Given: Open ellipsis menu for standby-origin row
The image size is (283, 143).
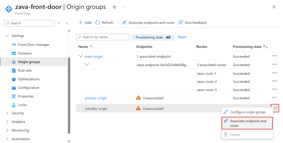Looking at the screenshot, I should point(275,108).
